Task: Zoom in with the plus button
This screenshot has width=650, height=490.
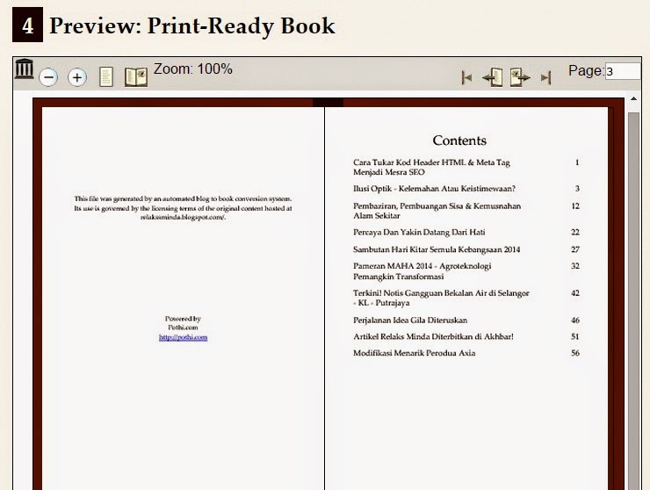Action: click(77, 77)
